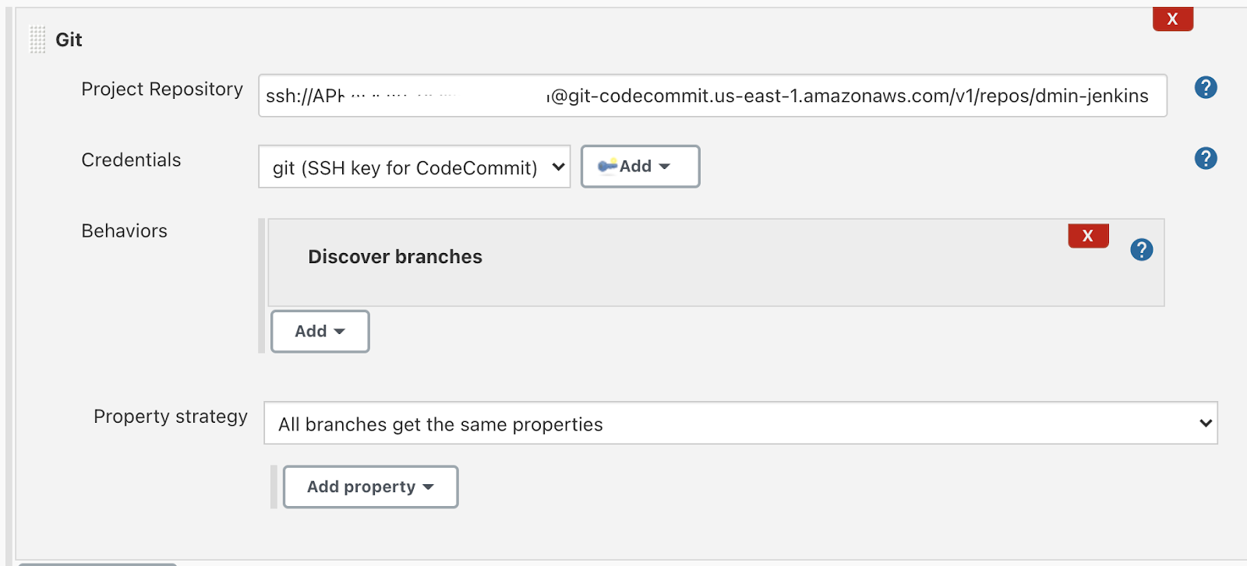Click the Add property button
This screenshot has height=566, width=1247.
[x=370, y=487]
